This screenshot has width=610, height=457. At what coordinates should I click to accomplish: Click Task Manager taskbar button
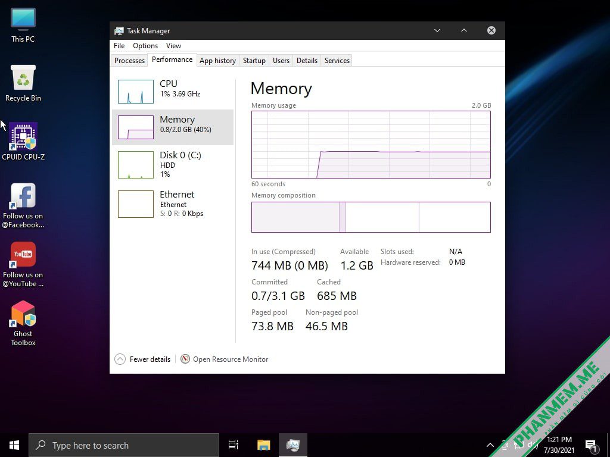[293, 445]
